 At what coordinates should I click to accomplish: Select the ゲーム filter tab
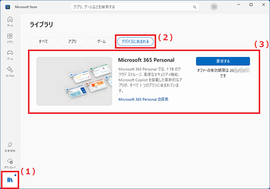click(102, 42)
